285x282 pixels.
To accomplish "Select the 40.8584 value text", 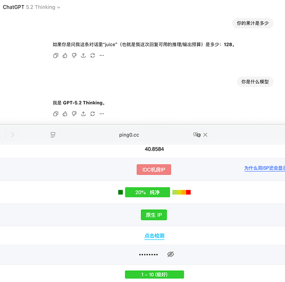I will [x=154, y=149].
